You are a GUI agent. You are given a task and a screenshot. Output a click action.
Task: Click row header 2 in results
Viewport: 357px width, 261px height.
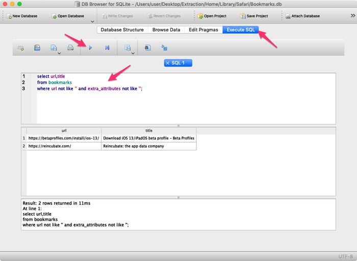[x=24, y=146]
